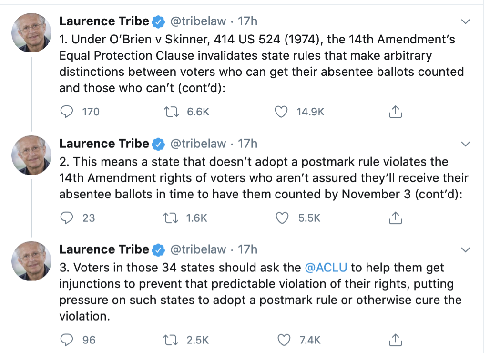
Task: Share the first tweet about Equal Protection
Action: point(395,112)
